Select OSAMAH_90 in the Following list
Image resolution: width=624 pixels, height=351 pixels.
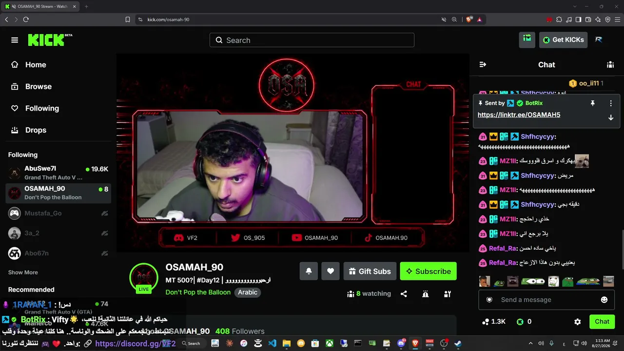58,193
